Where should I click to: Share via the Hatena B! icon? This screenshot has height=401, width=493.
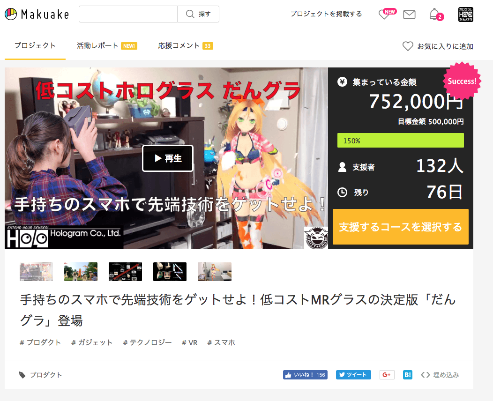pos(408,375)
